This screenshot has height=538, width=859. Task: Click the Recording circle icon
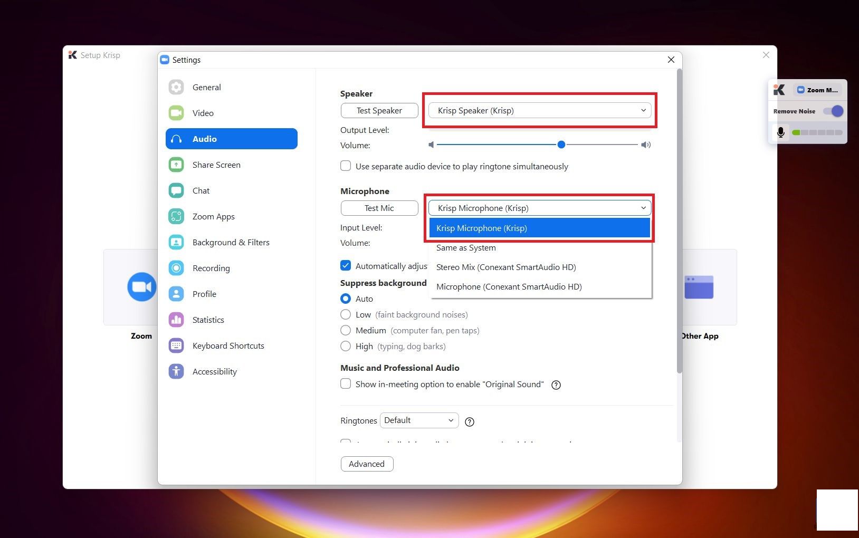(x=176, y=268)
